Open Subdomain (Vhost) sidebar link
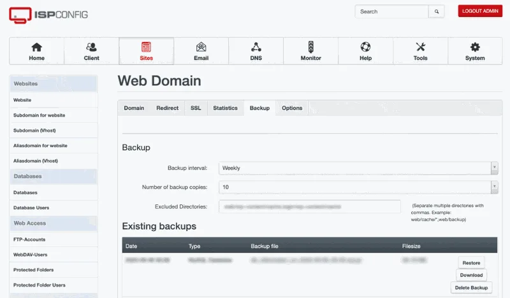 (x=54, y=131)
